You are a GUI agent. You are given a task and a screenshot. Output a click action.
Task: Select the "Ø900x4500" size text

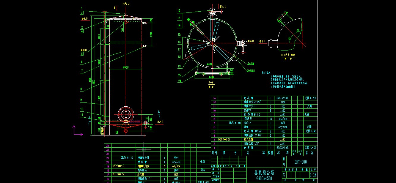264,178
